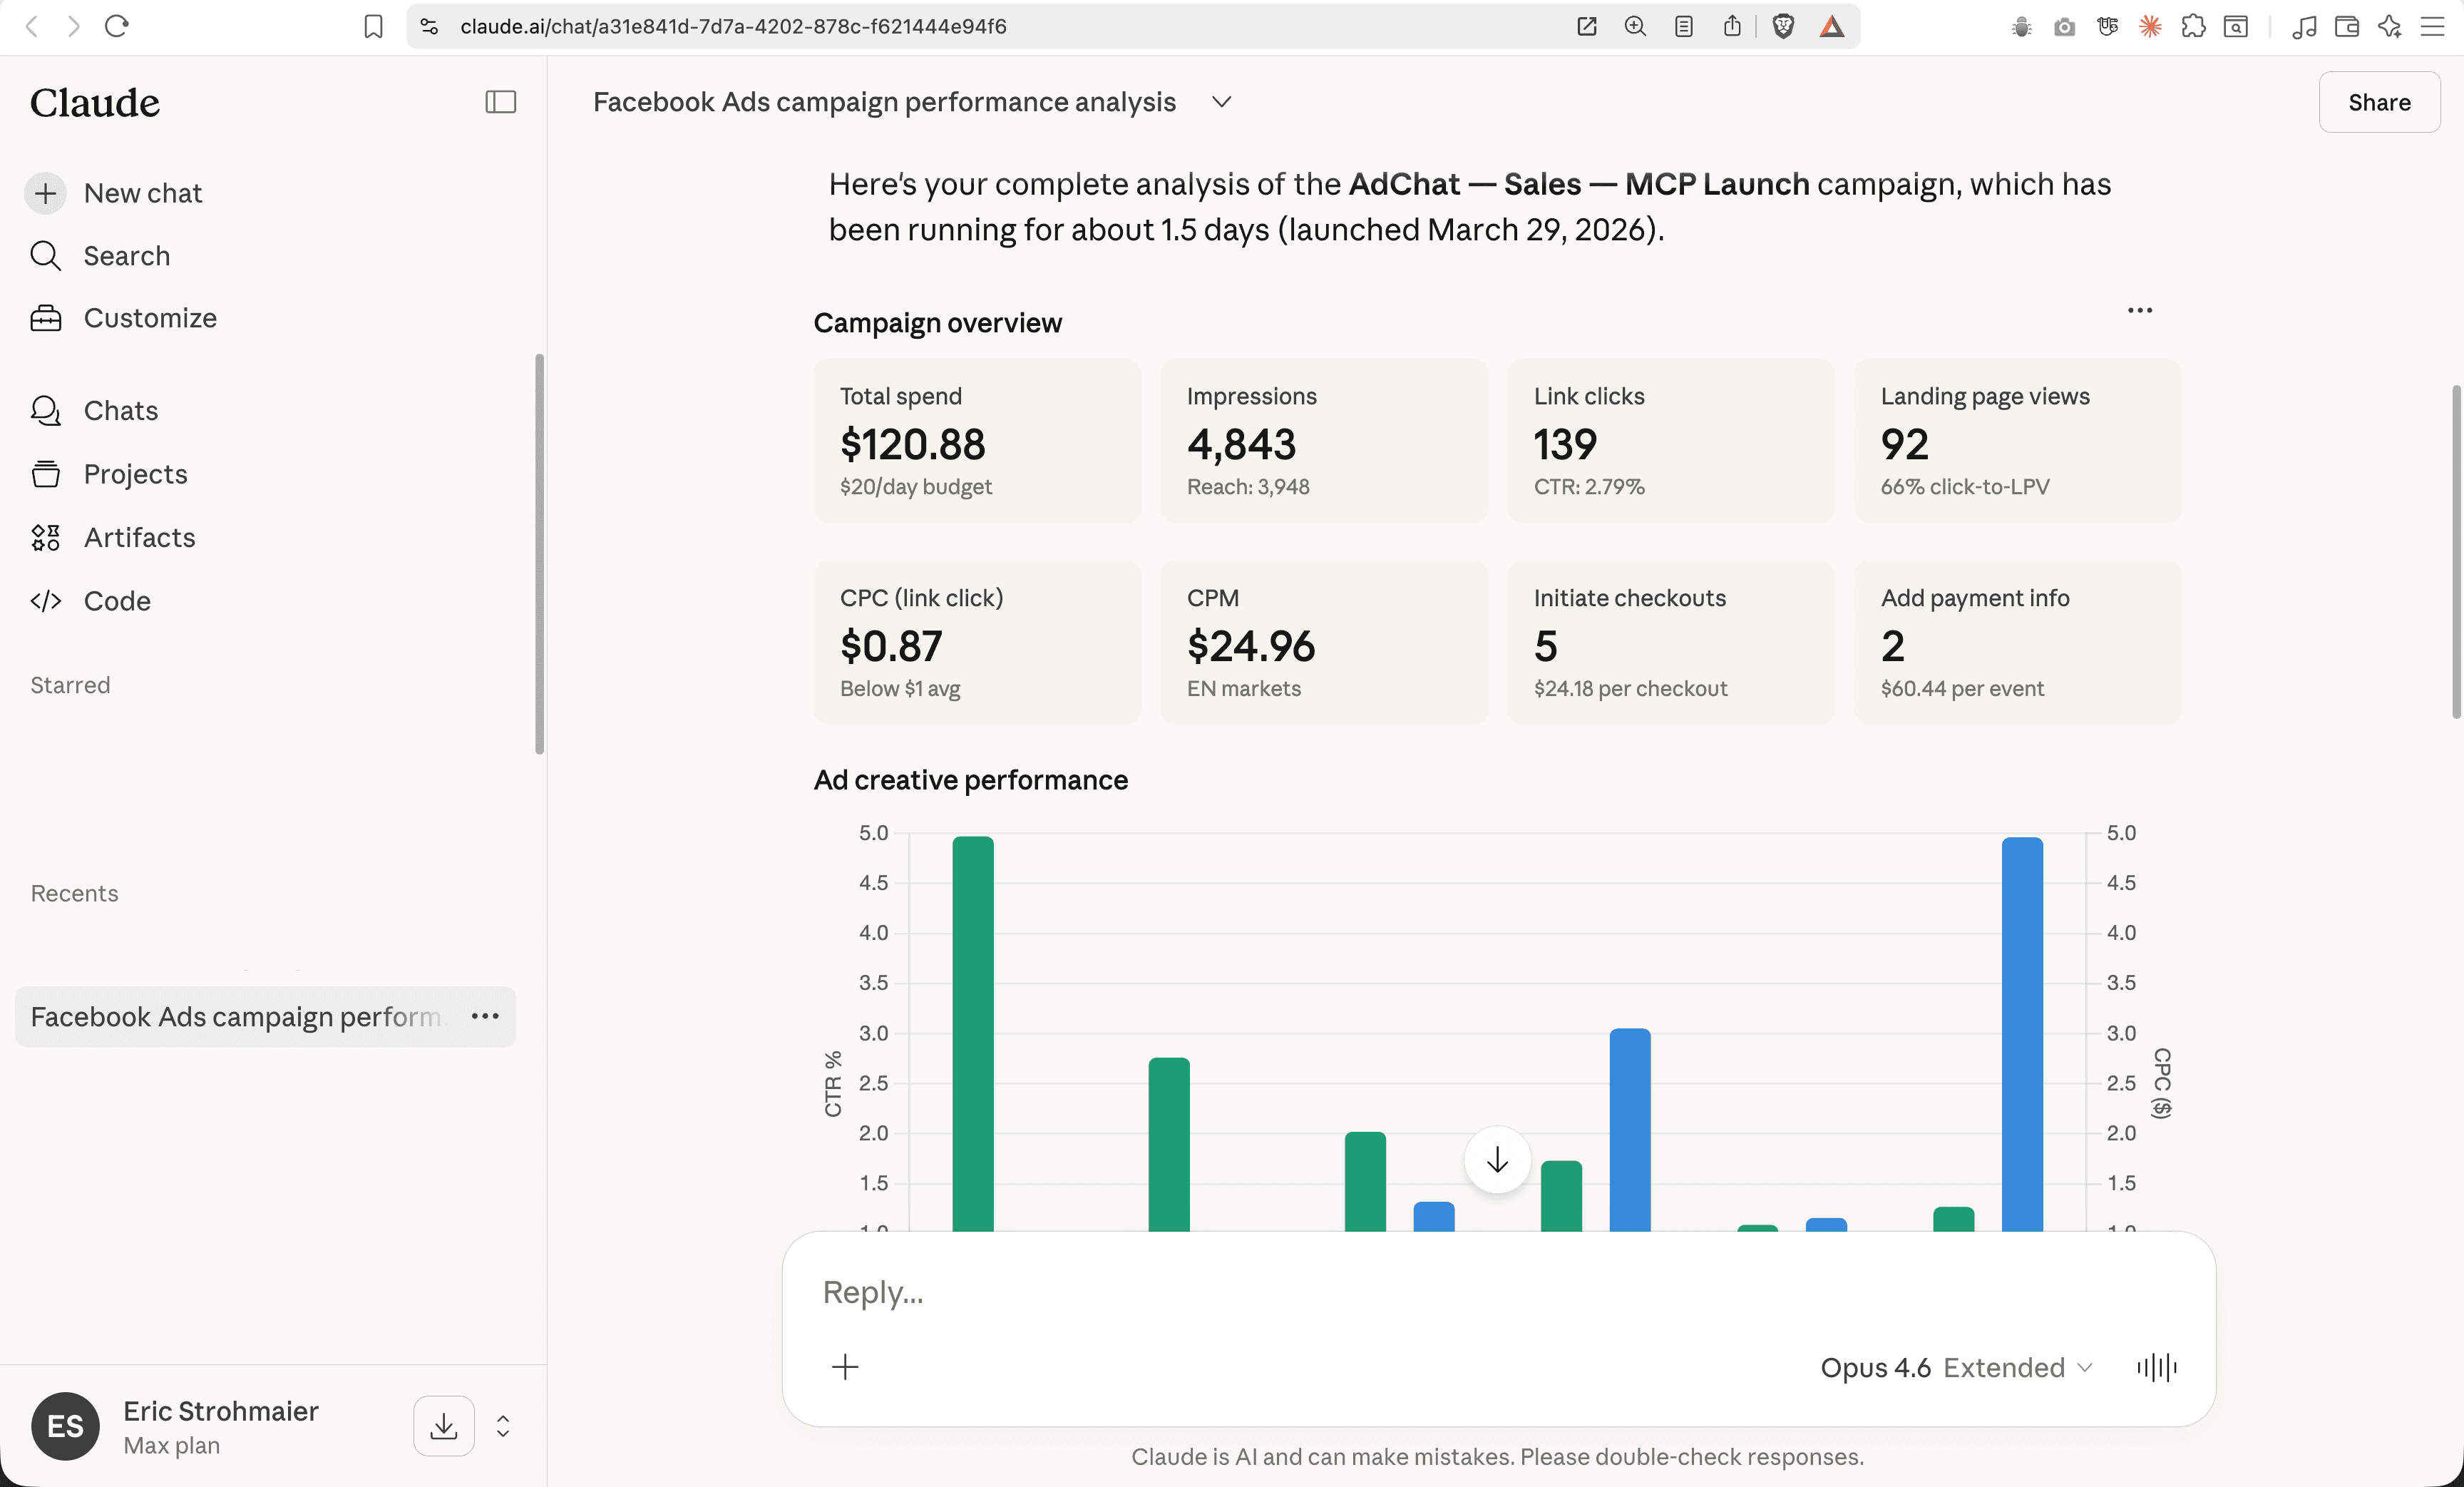The image size is (2464, 1487).
Task: Open the Opus 4.6 model selector
Action: 1875,1367
